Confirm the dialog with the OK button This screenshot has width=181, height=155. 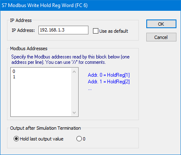click(x=161, y=24)
